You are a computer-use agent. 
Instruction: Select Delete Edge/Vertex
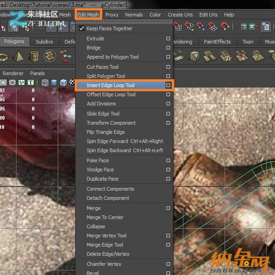point(108,254)
